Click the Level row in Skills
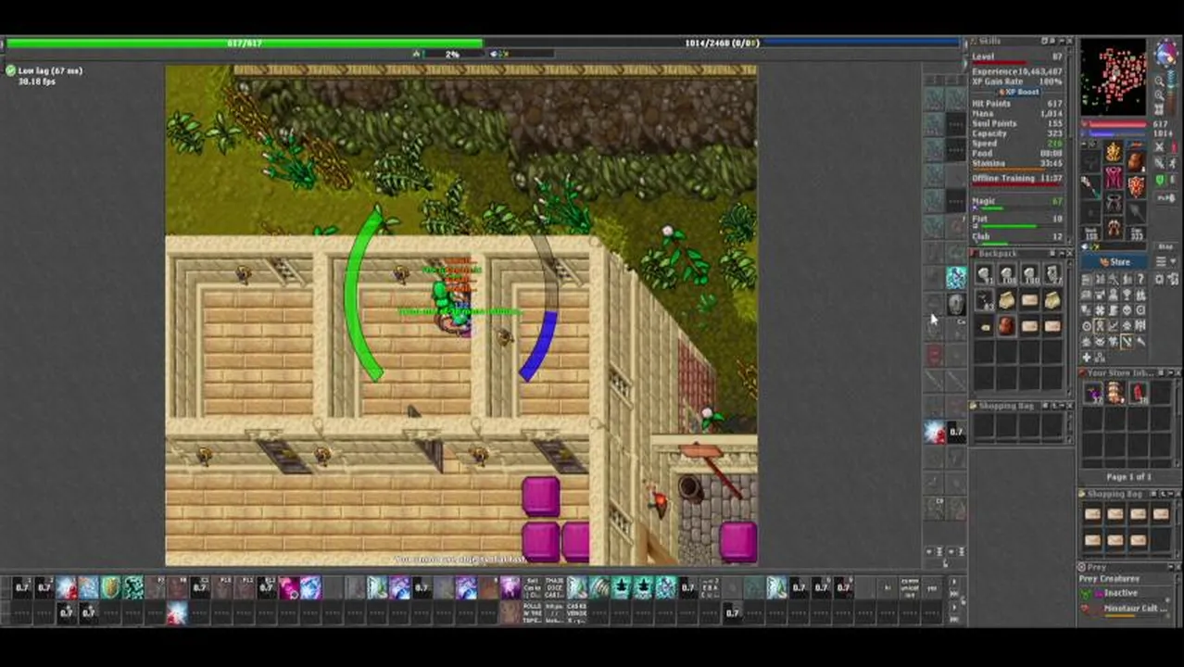This screenshot has width=1184, height=667. coord(1016,57)
